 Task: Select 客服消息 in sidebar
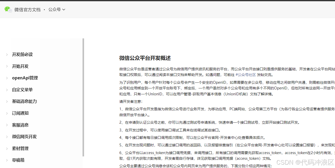[20, 125]
